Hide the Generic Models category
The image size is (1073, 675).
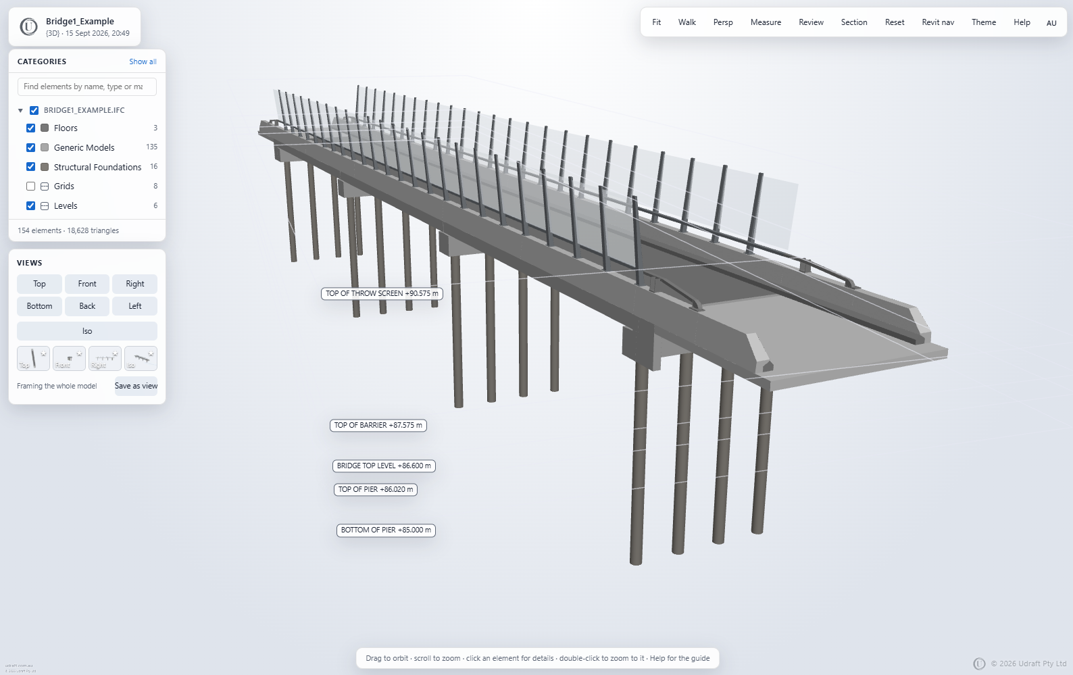pos(30,147)
